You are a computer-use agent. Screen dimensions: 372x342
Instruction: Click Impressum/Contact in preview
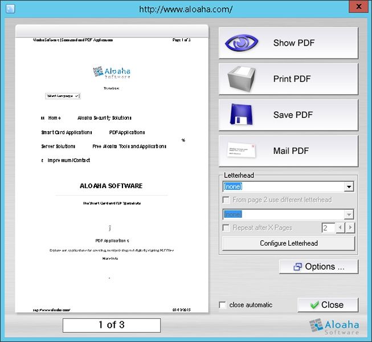click(69, 160)
